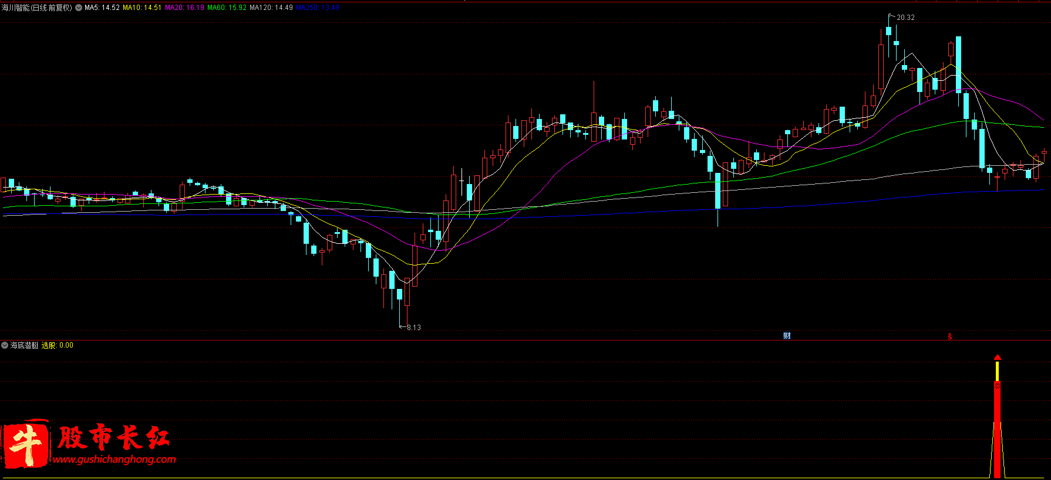Click the MA120: 14.49 label
This screenshot has width=1051, height=480.
pos(271,8)
